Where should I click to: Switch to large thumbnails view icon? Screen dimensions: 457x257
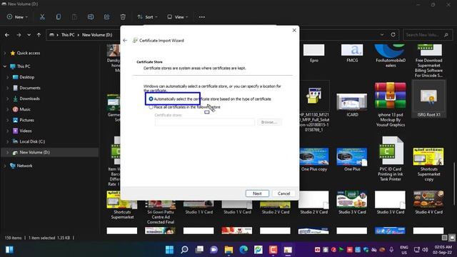tap(451, 238)
